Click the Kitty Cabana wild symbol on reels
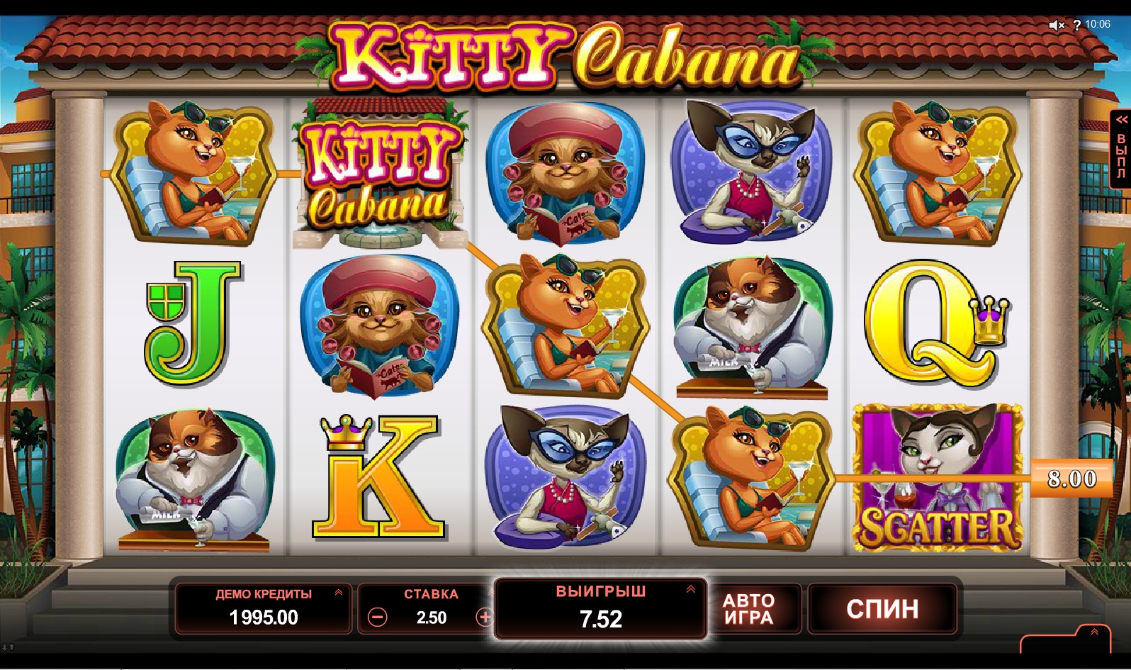 (x=379, y=174)
